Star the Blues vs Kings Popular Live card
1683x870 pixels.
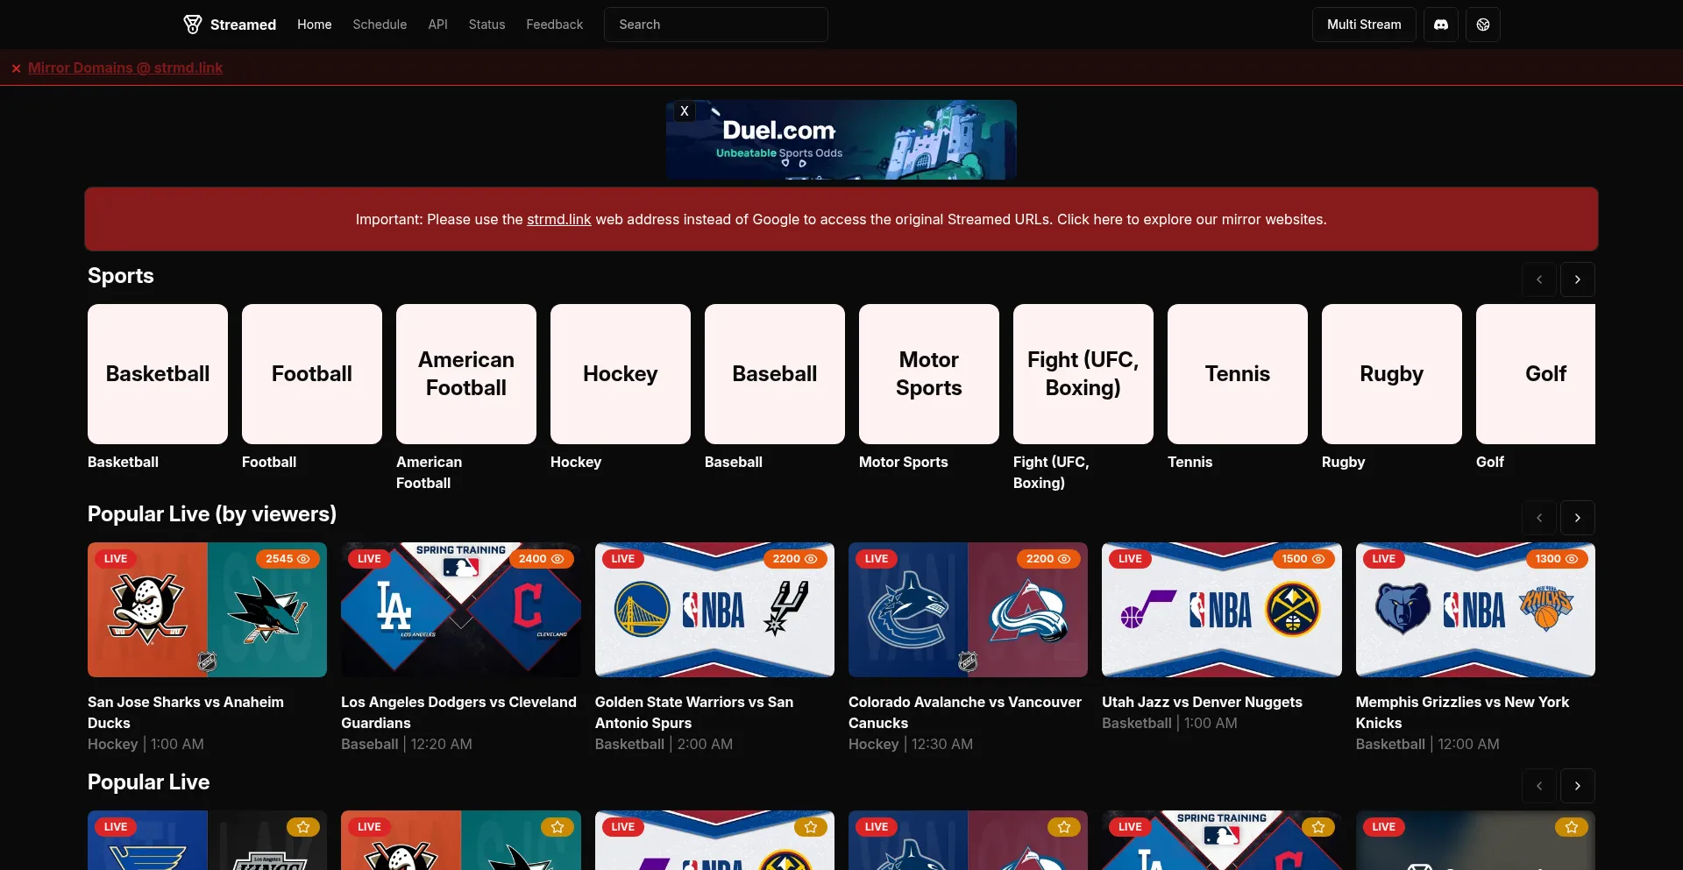[303, 827]
